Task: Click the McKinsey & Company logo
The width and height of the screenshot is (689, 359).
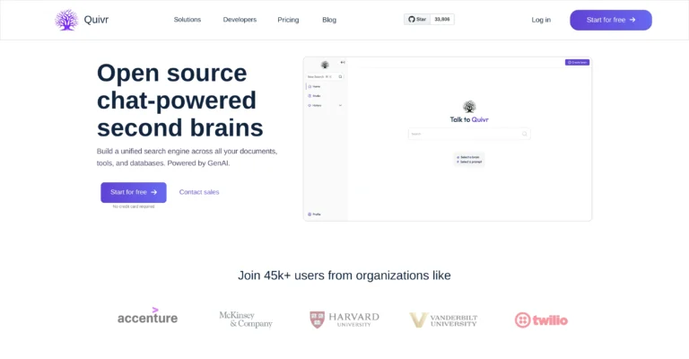Action: click(245, 320)
